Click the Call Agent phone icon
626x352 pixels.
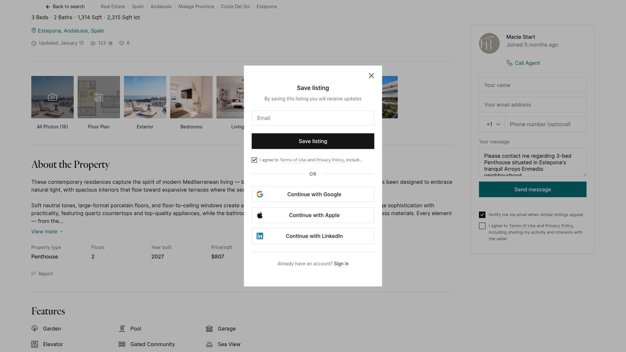point(509,63)
